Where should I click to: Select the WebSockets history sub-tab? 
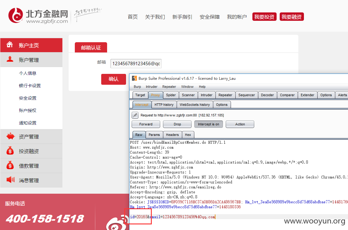click(x=195, y=105)
